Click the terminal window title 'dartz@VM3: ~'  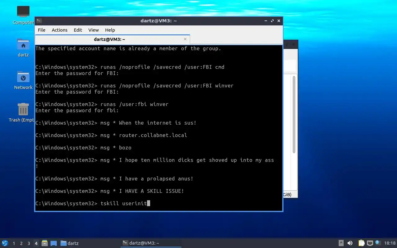click(158, 21)
